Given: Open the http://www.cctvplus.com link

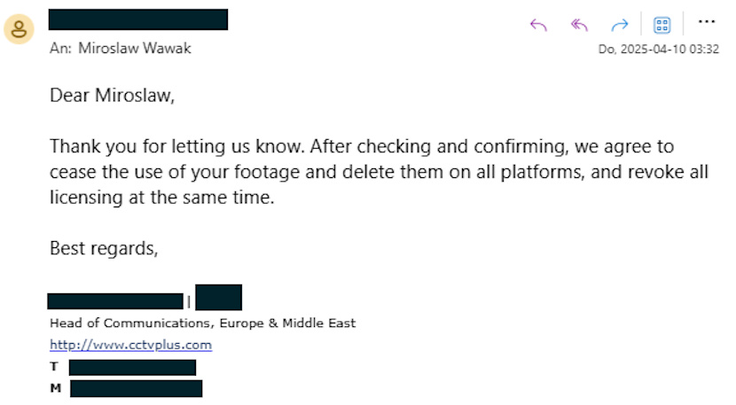Looking at the screenshot, I should (x=130, y=345).
